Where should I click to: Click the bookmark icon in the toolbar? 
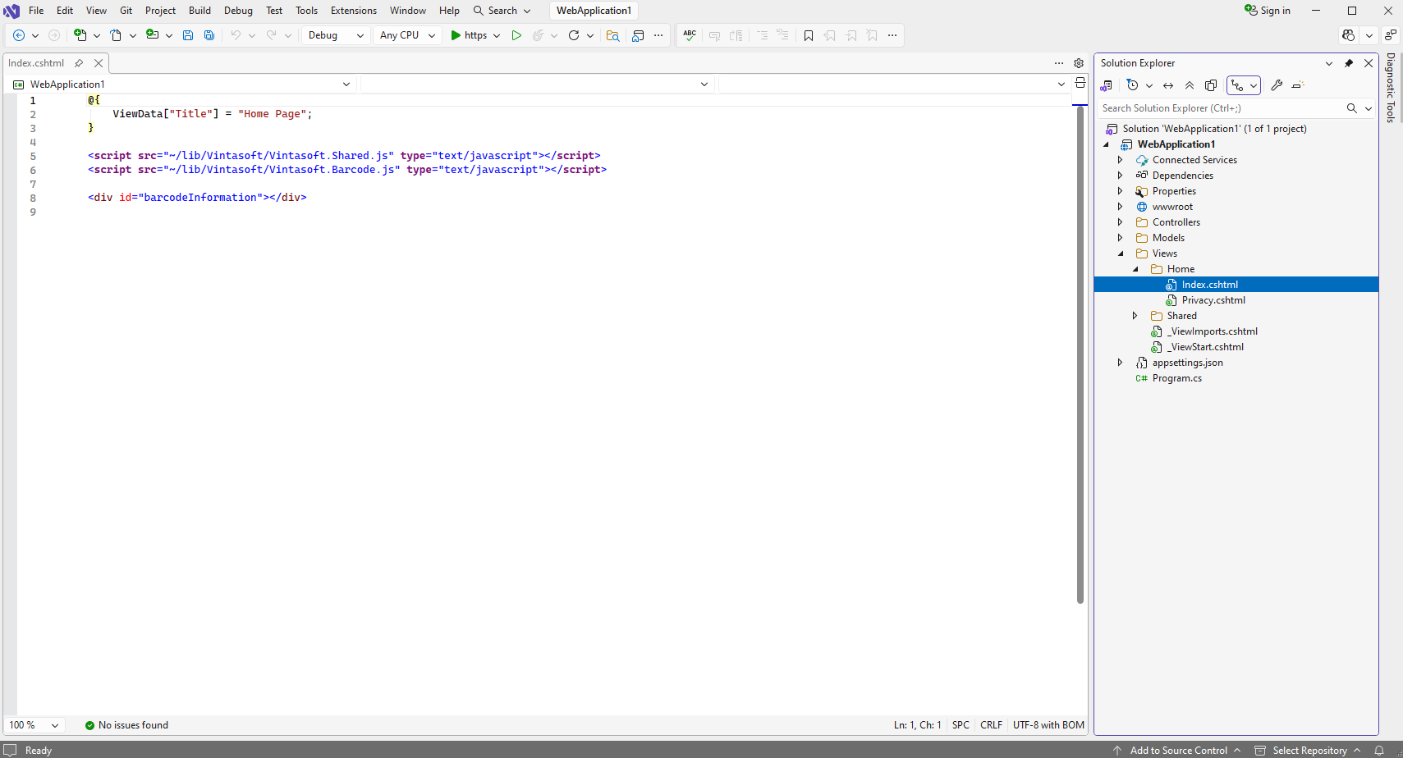click(809, 35)
